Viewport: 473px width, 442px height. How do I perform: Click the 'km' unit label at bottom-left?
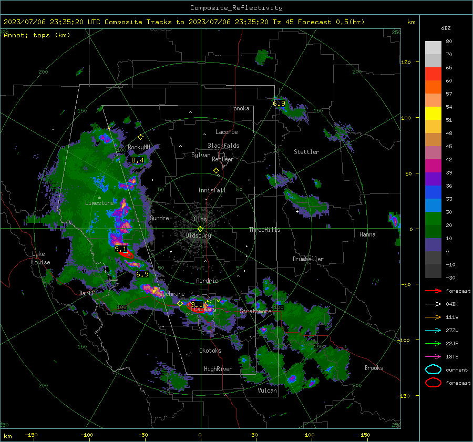(x=7, y=436)
